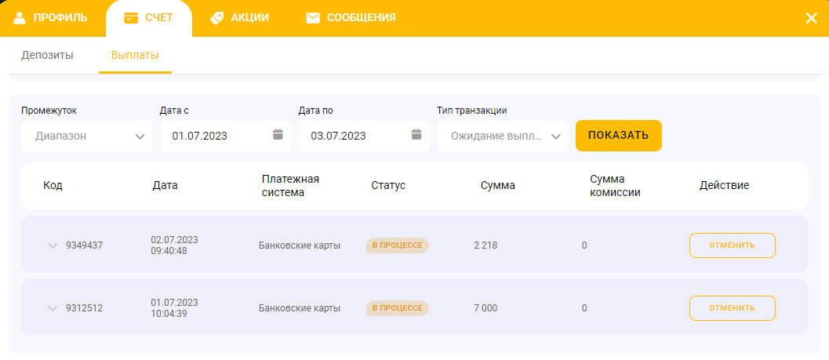The height and width of the screenshot is (360, 829).
Task: Click the Акции tag icon
Action: pos(218,17)
